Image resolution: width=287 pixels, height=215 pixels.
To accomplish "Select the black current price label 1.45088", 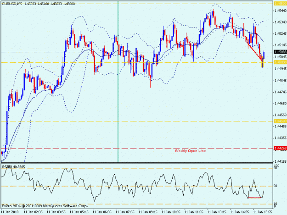I will pos(280,52).
